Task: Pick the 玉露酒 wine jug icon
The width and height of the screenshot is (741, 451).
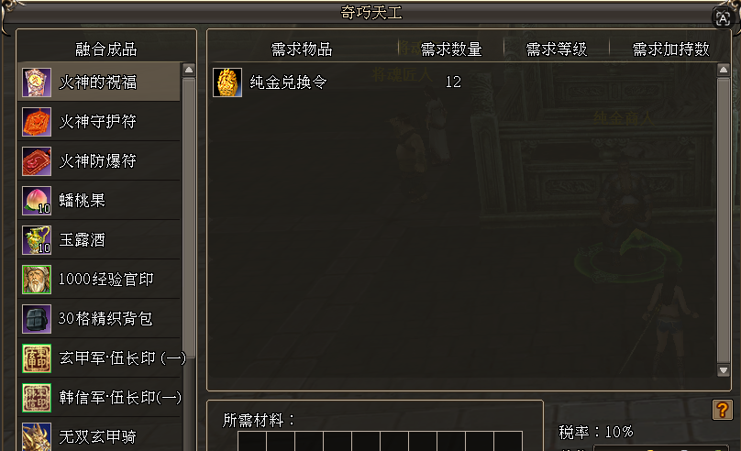Action: point(37,240)
